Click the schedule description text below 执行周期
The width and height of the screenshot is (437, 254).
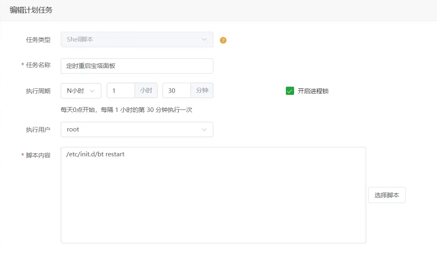[126, 110]
